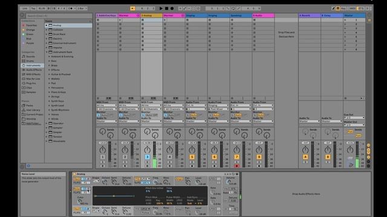387x217 pixels.
Task: Collapse the Instrument Rack folder
Action: point(47,52)
